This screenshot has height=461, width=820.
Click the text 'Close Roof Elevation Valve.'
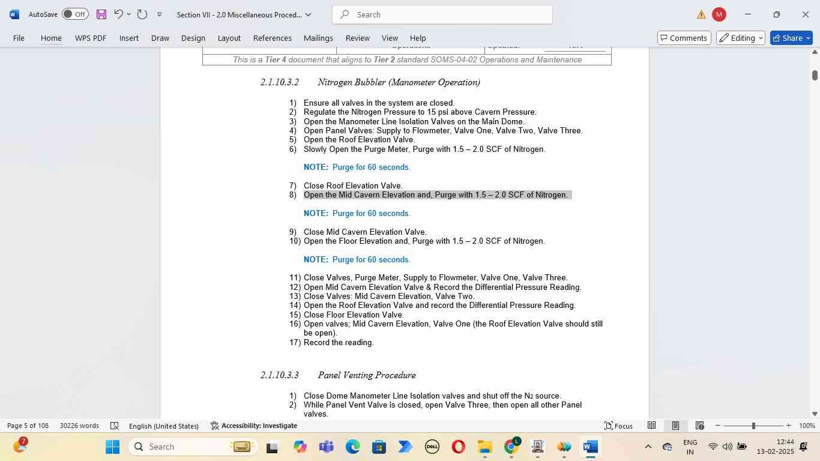[x=353, y=186]
